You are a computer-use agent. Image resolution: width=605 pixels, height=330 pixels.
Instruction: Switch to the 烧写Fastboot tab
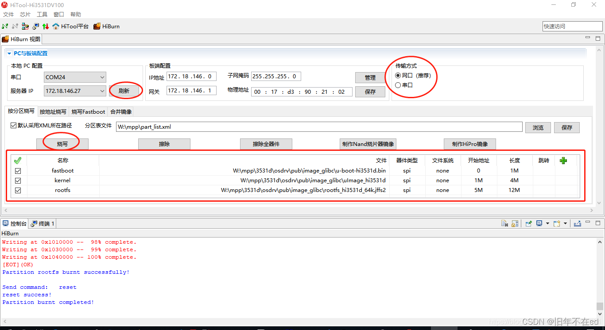[x=89, y=111]
